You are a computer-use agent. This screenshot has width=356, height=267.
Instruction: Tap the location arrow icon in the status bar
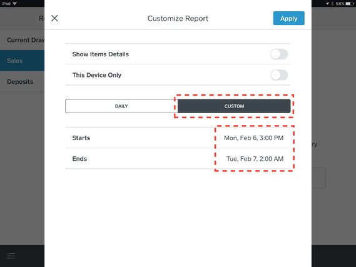[327, 3]
